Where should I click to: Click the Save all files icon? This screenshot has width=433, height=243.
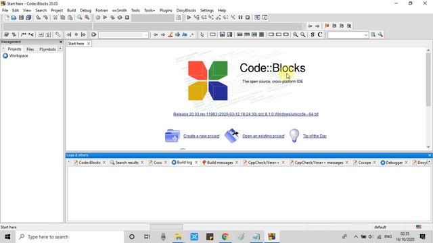coord(28,18)
